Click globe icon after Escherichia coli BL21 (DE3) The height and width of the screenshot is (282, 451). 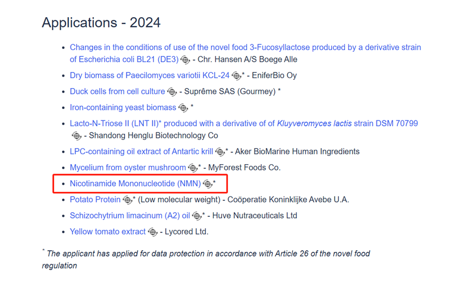pyautogui.click(x=185, y=60)
